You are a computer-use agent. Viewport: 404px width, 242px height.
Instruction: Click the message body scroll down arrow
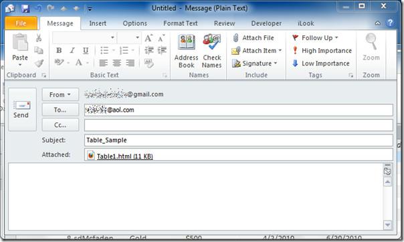[388, 225]
